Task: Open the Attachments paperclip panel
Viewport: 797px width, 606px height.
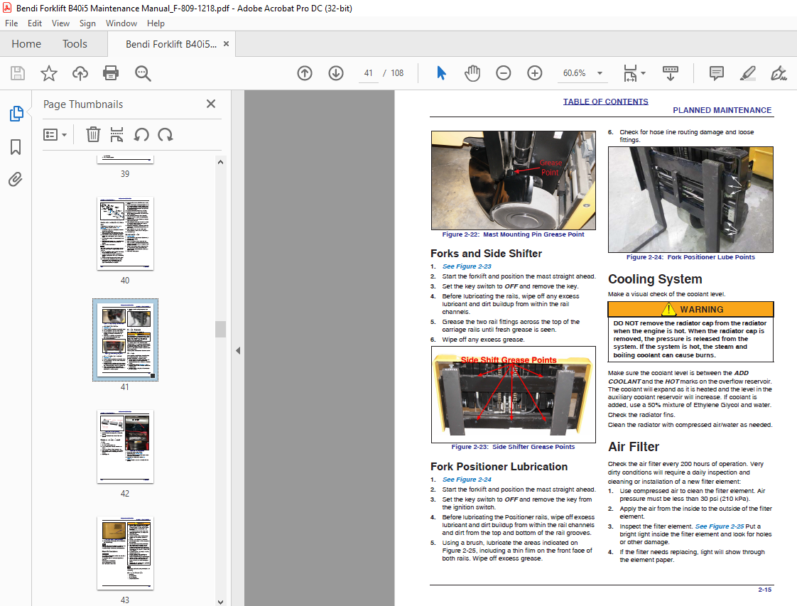Action: [15, 180]
